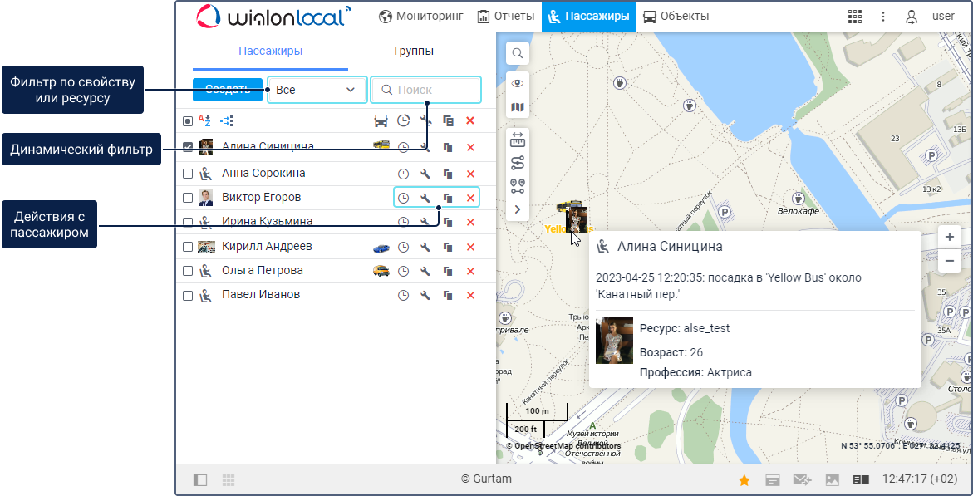Viewport: 973px width, 496px height.
Task: Click the time 12:47:17 (+02)
Action: pyautogui.click(x=921, y=479)
